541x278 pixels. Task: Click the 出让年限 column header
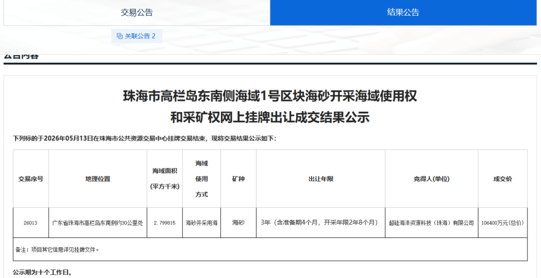pyautogui.click(x=321, y=179)
